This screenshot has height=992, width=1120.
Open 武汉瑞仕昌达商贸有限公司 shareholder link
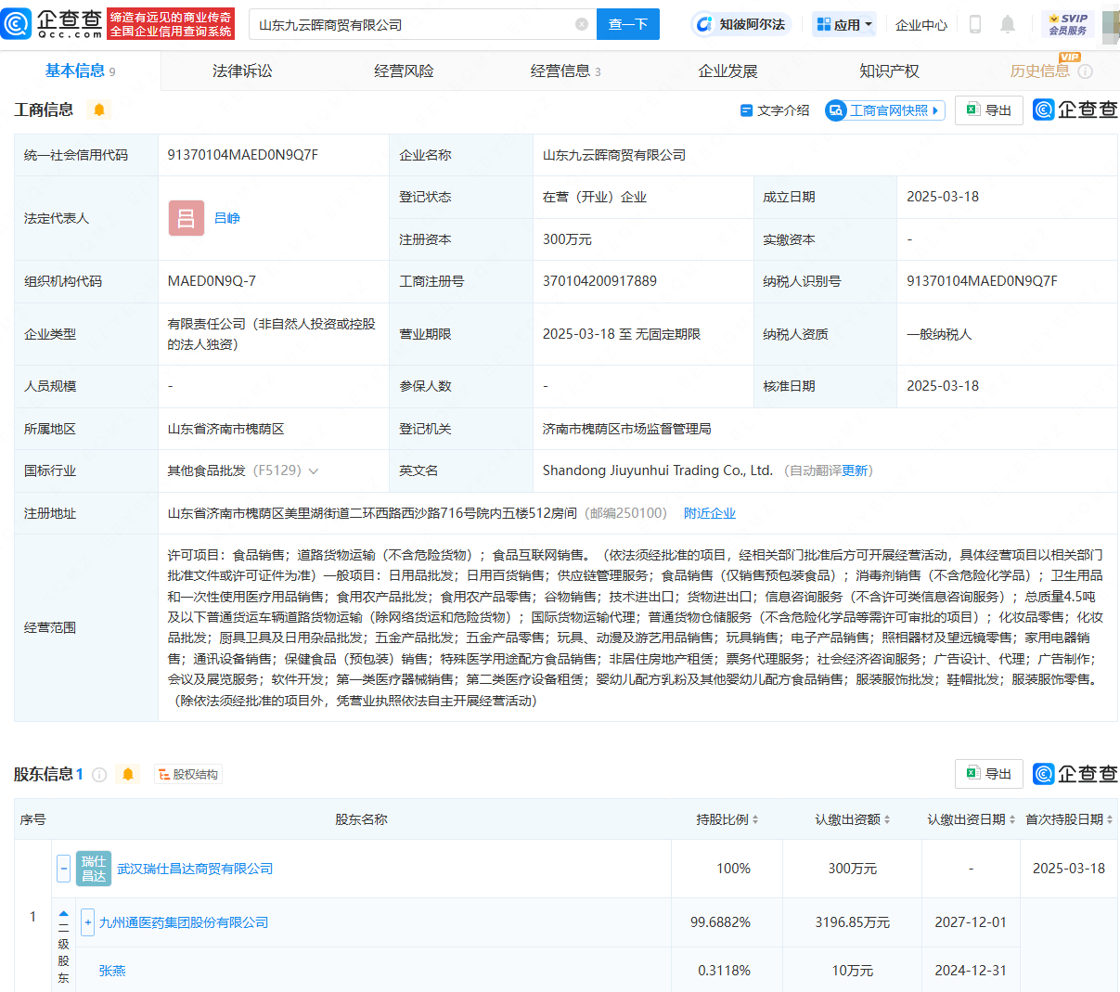195,869
